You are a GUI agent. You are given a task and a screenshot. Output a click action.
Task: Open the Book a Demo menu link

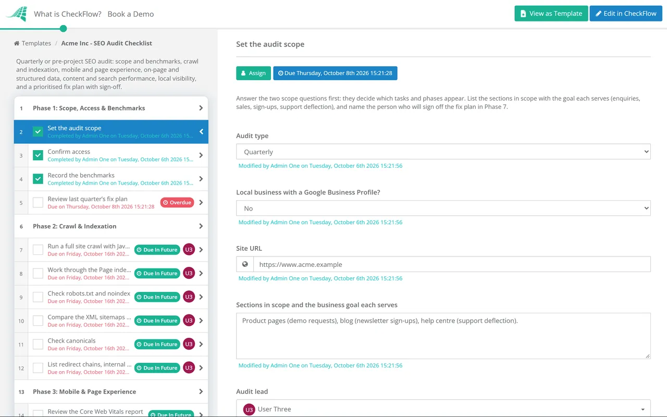tap(131, 14)
